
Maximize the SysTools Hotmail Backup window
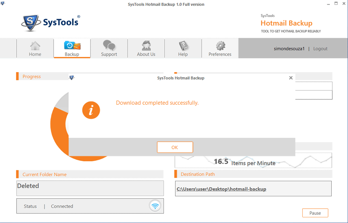coord(336,3)
